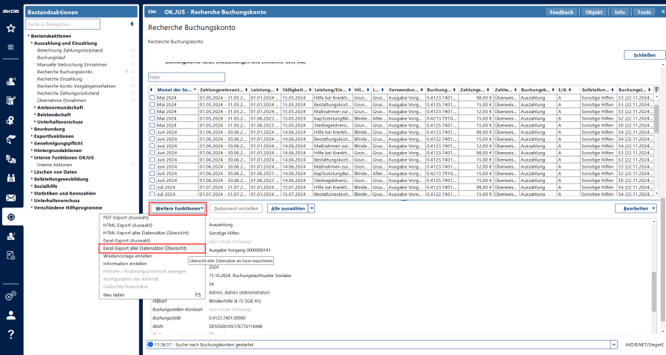Open Recherche Zahlungsrückstand in navigation

(x=68, y=93)
